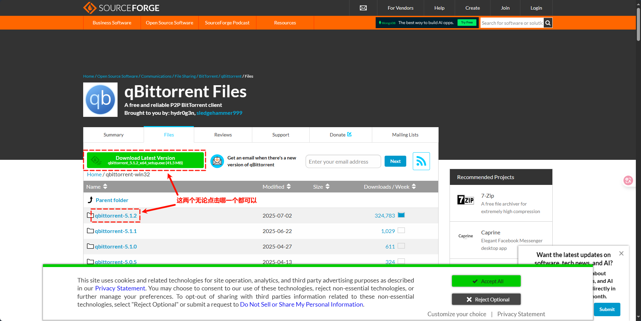Open the Open Source Software menu
This screenshot has height=321, width=641.
tap(169, 23)
